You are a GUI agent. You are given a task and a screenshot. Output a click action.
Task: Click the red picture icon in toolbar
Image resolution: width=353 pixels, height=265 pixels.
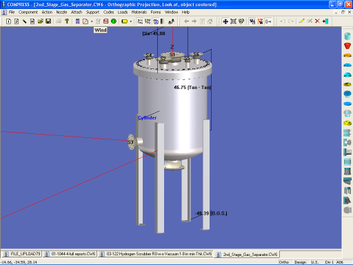tap(105, 21)
